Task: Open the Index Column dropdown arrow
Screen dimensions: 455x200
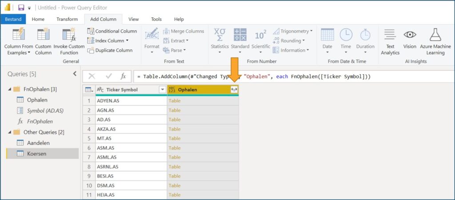Action: click(127, 41)
